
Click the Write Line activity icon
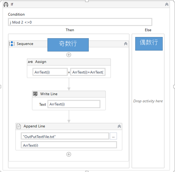click(35, 94)
